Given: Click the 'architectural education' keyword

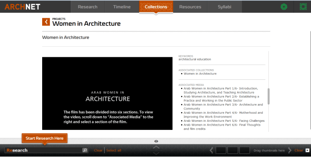Looking at the screenshot, I should (195, 59).
